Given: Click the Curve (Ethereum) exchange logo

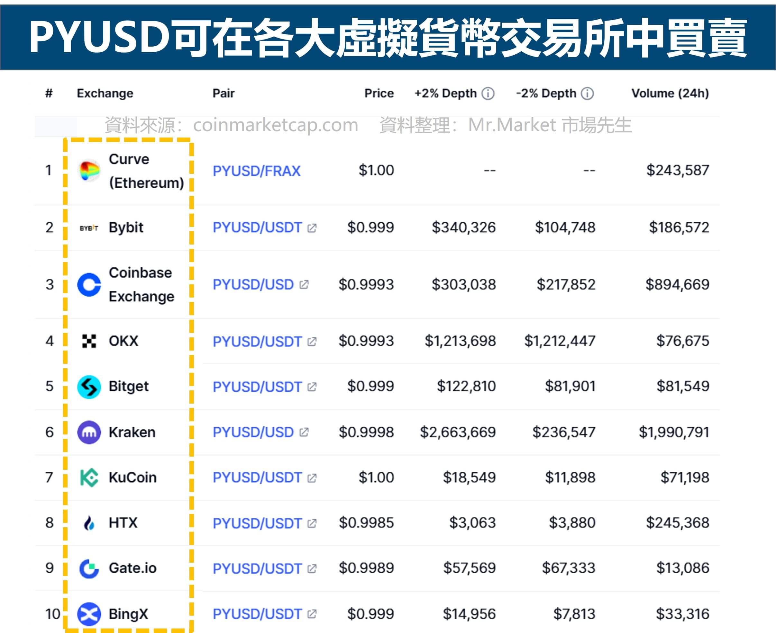Looking at the screenshot, I should (x=89, y=171).
